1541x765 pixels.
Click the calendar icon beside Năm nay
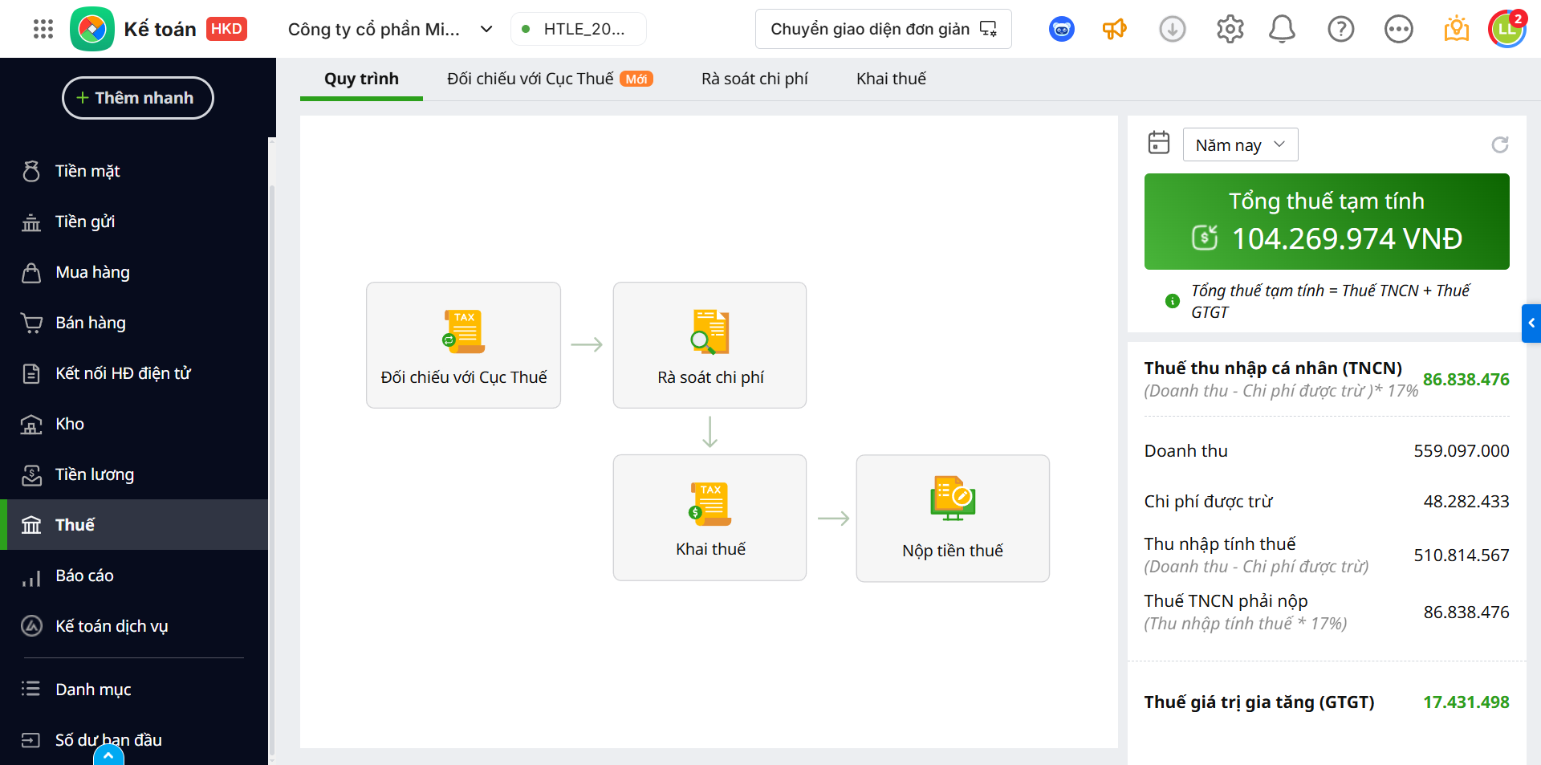click(1159, 143)
